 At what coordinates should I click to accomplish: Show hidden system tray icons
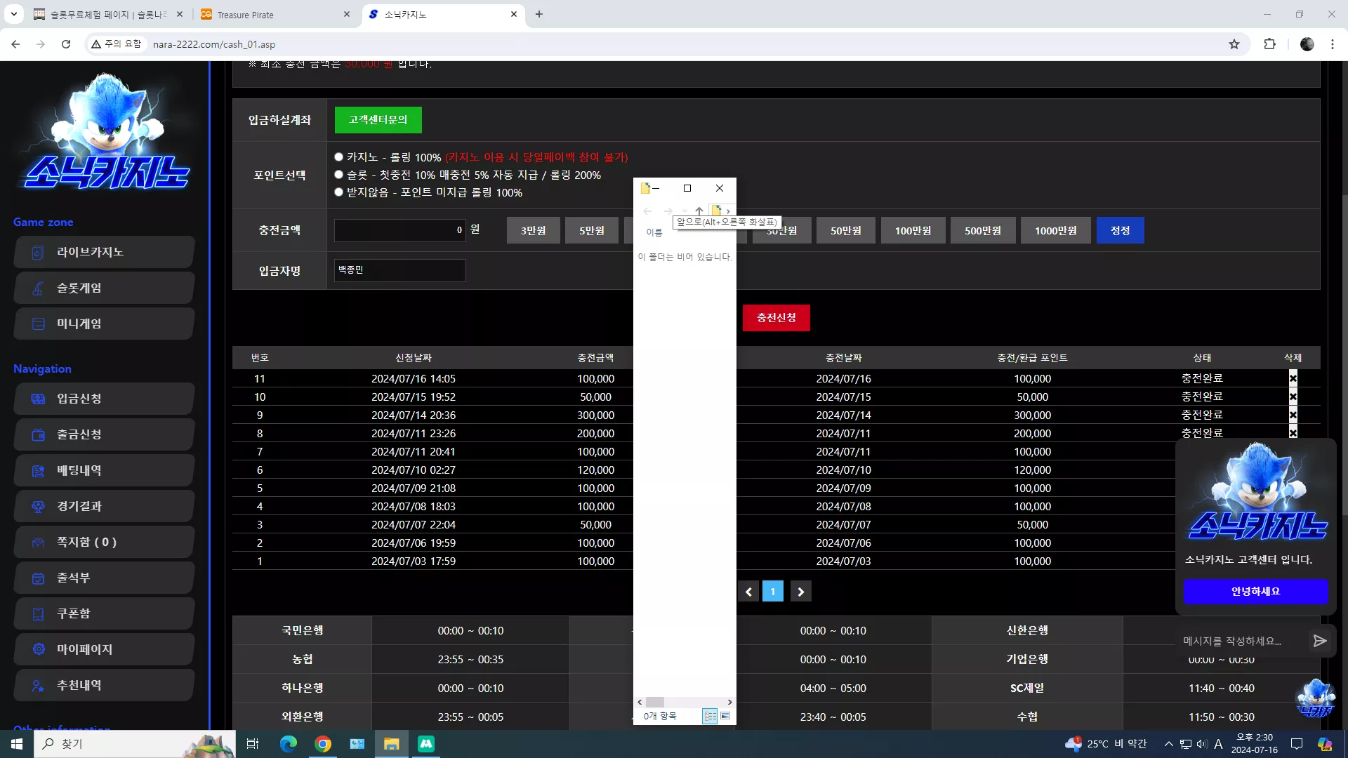click(1168, 744)
